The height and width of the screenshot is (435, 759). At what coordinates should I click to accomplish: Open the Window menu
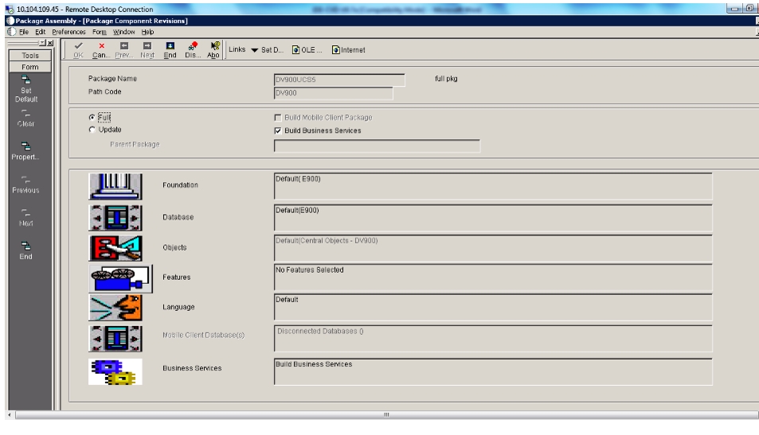124,32
